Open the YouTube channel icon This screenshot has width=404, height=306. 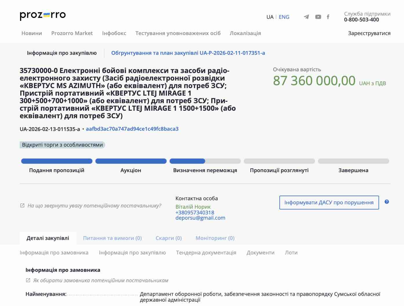(x=318, y=17)
